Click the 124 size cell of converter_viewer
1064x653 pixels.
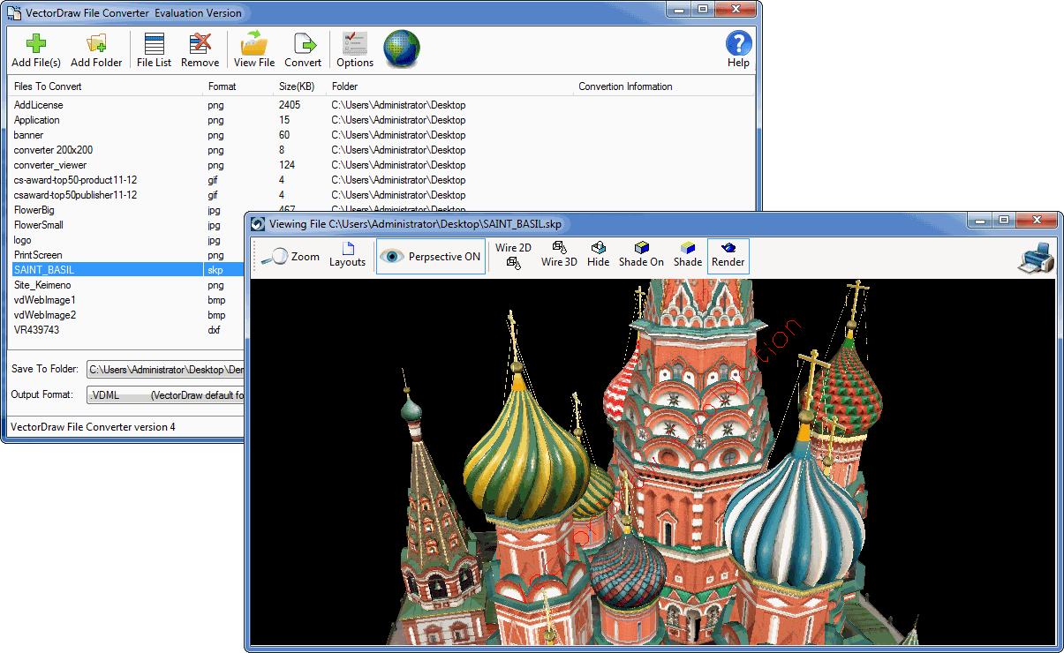coord(287,165)
